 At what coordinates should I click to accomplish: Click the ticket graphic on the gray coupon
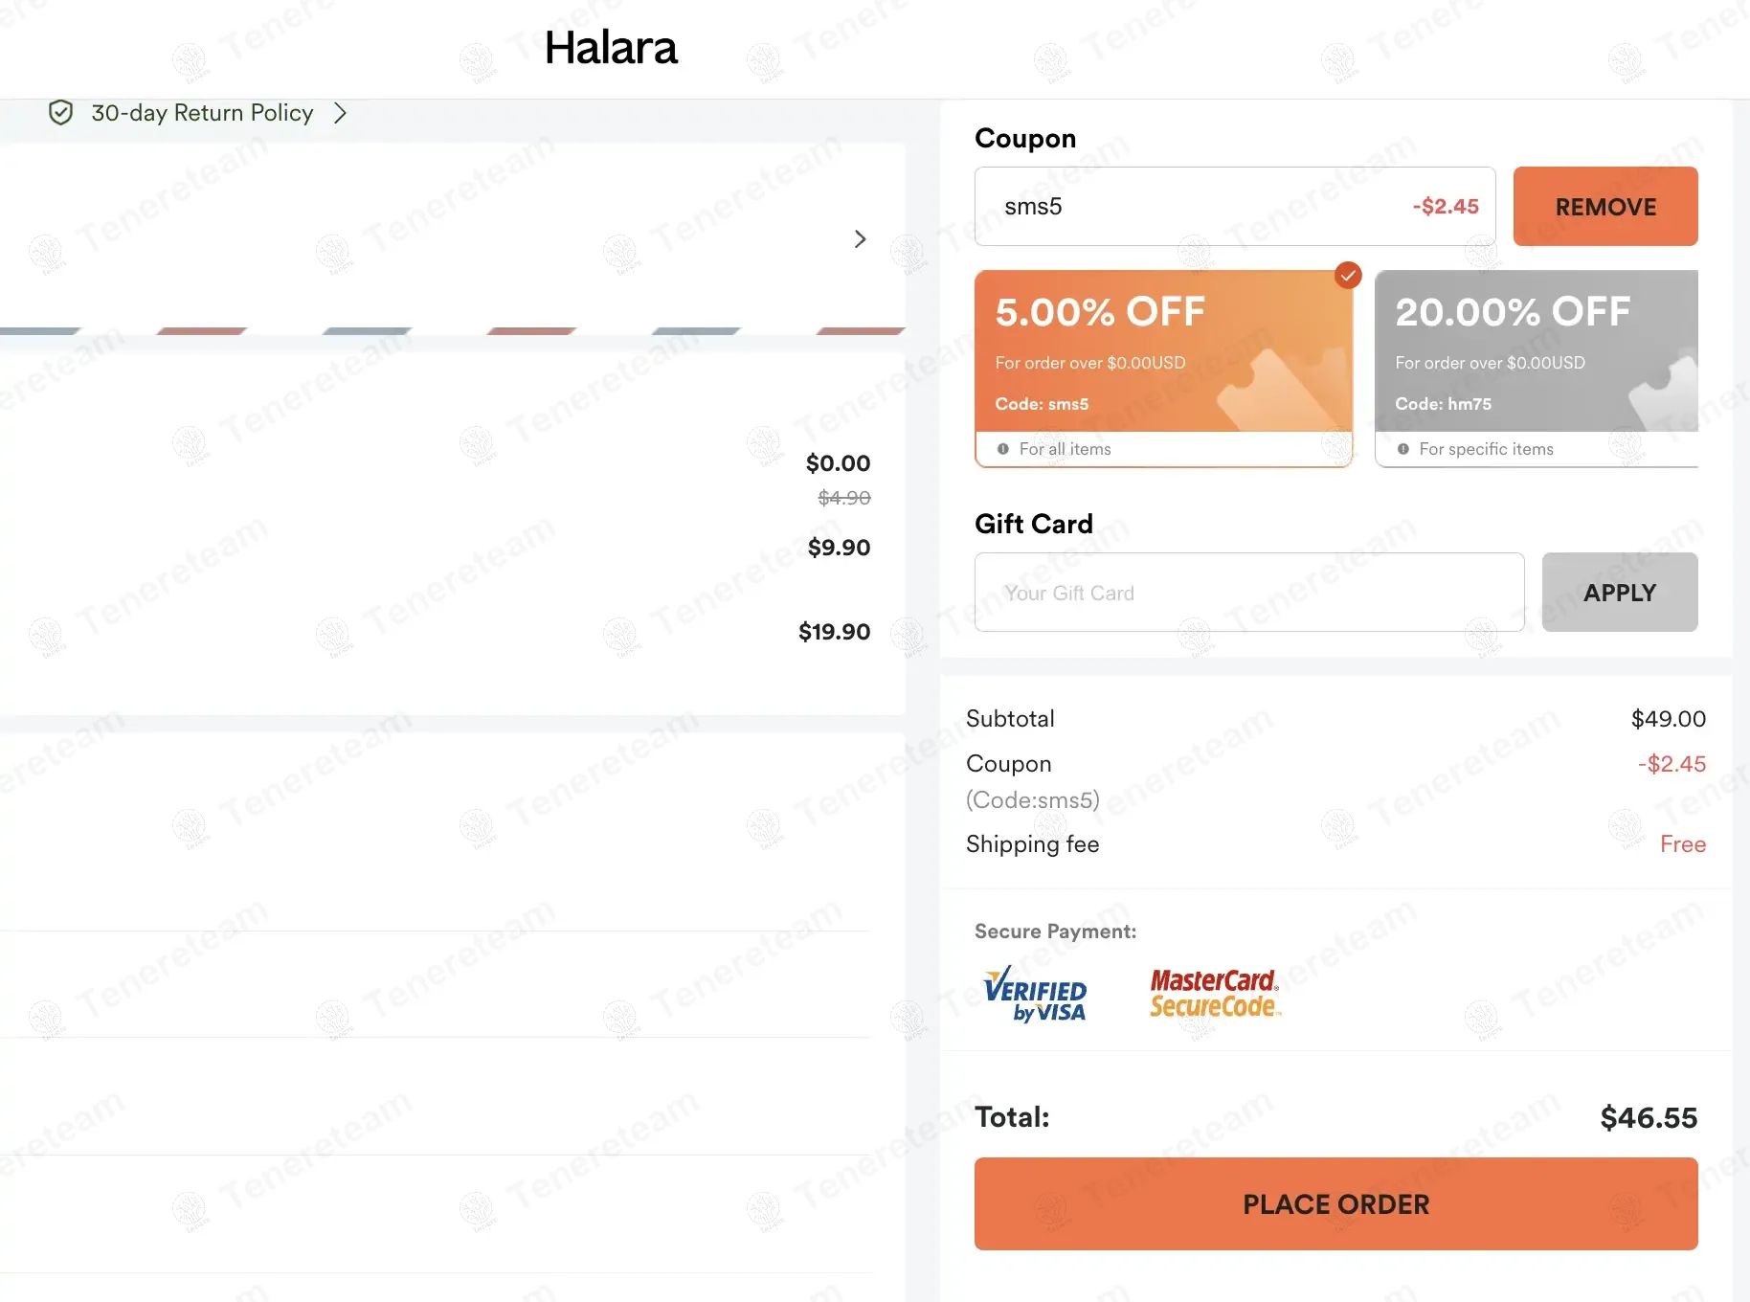[1664, 394]
